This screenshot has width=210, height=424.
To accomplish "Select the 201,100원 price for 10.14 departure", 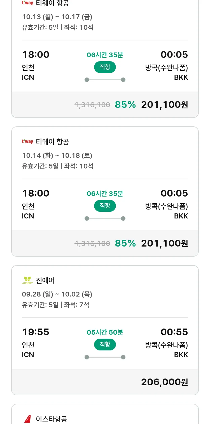I will pos(164,243).
